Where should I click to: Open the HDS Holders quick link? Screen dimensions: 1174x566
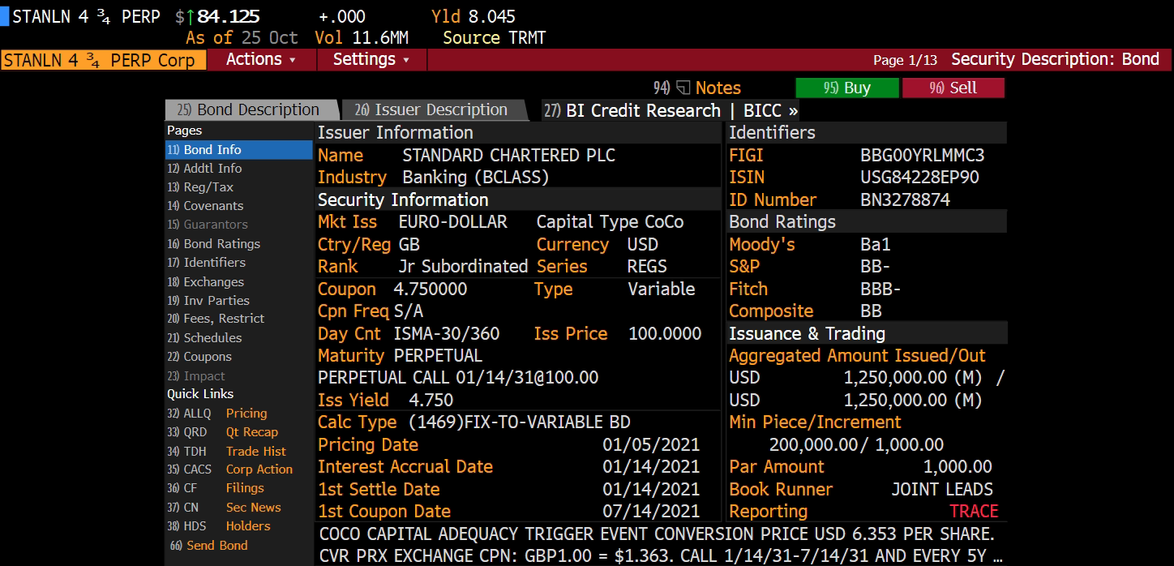[x=219, y=525]
